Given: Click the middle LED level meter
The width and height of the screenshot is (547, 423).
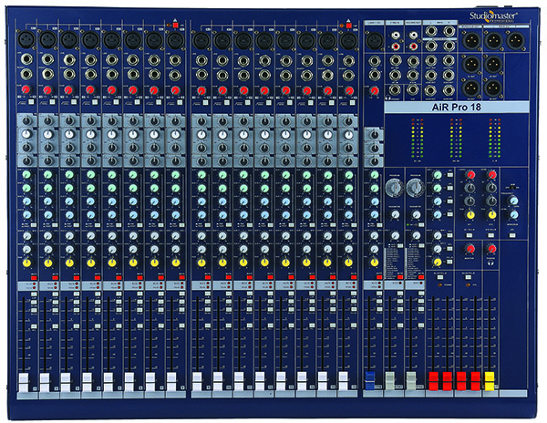Looking at the screenshot, I should [456, 139].
